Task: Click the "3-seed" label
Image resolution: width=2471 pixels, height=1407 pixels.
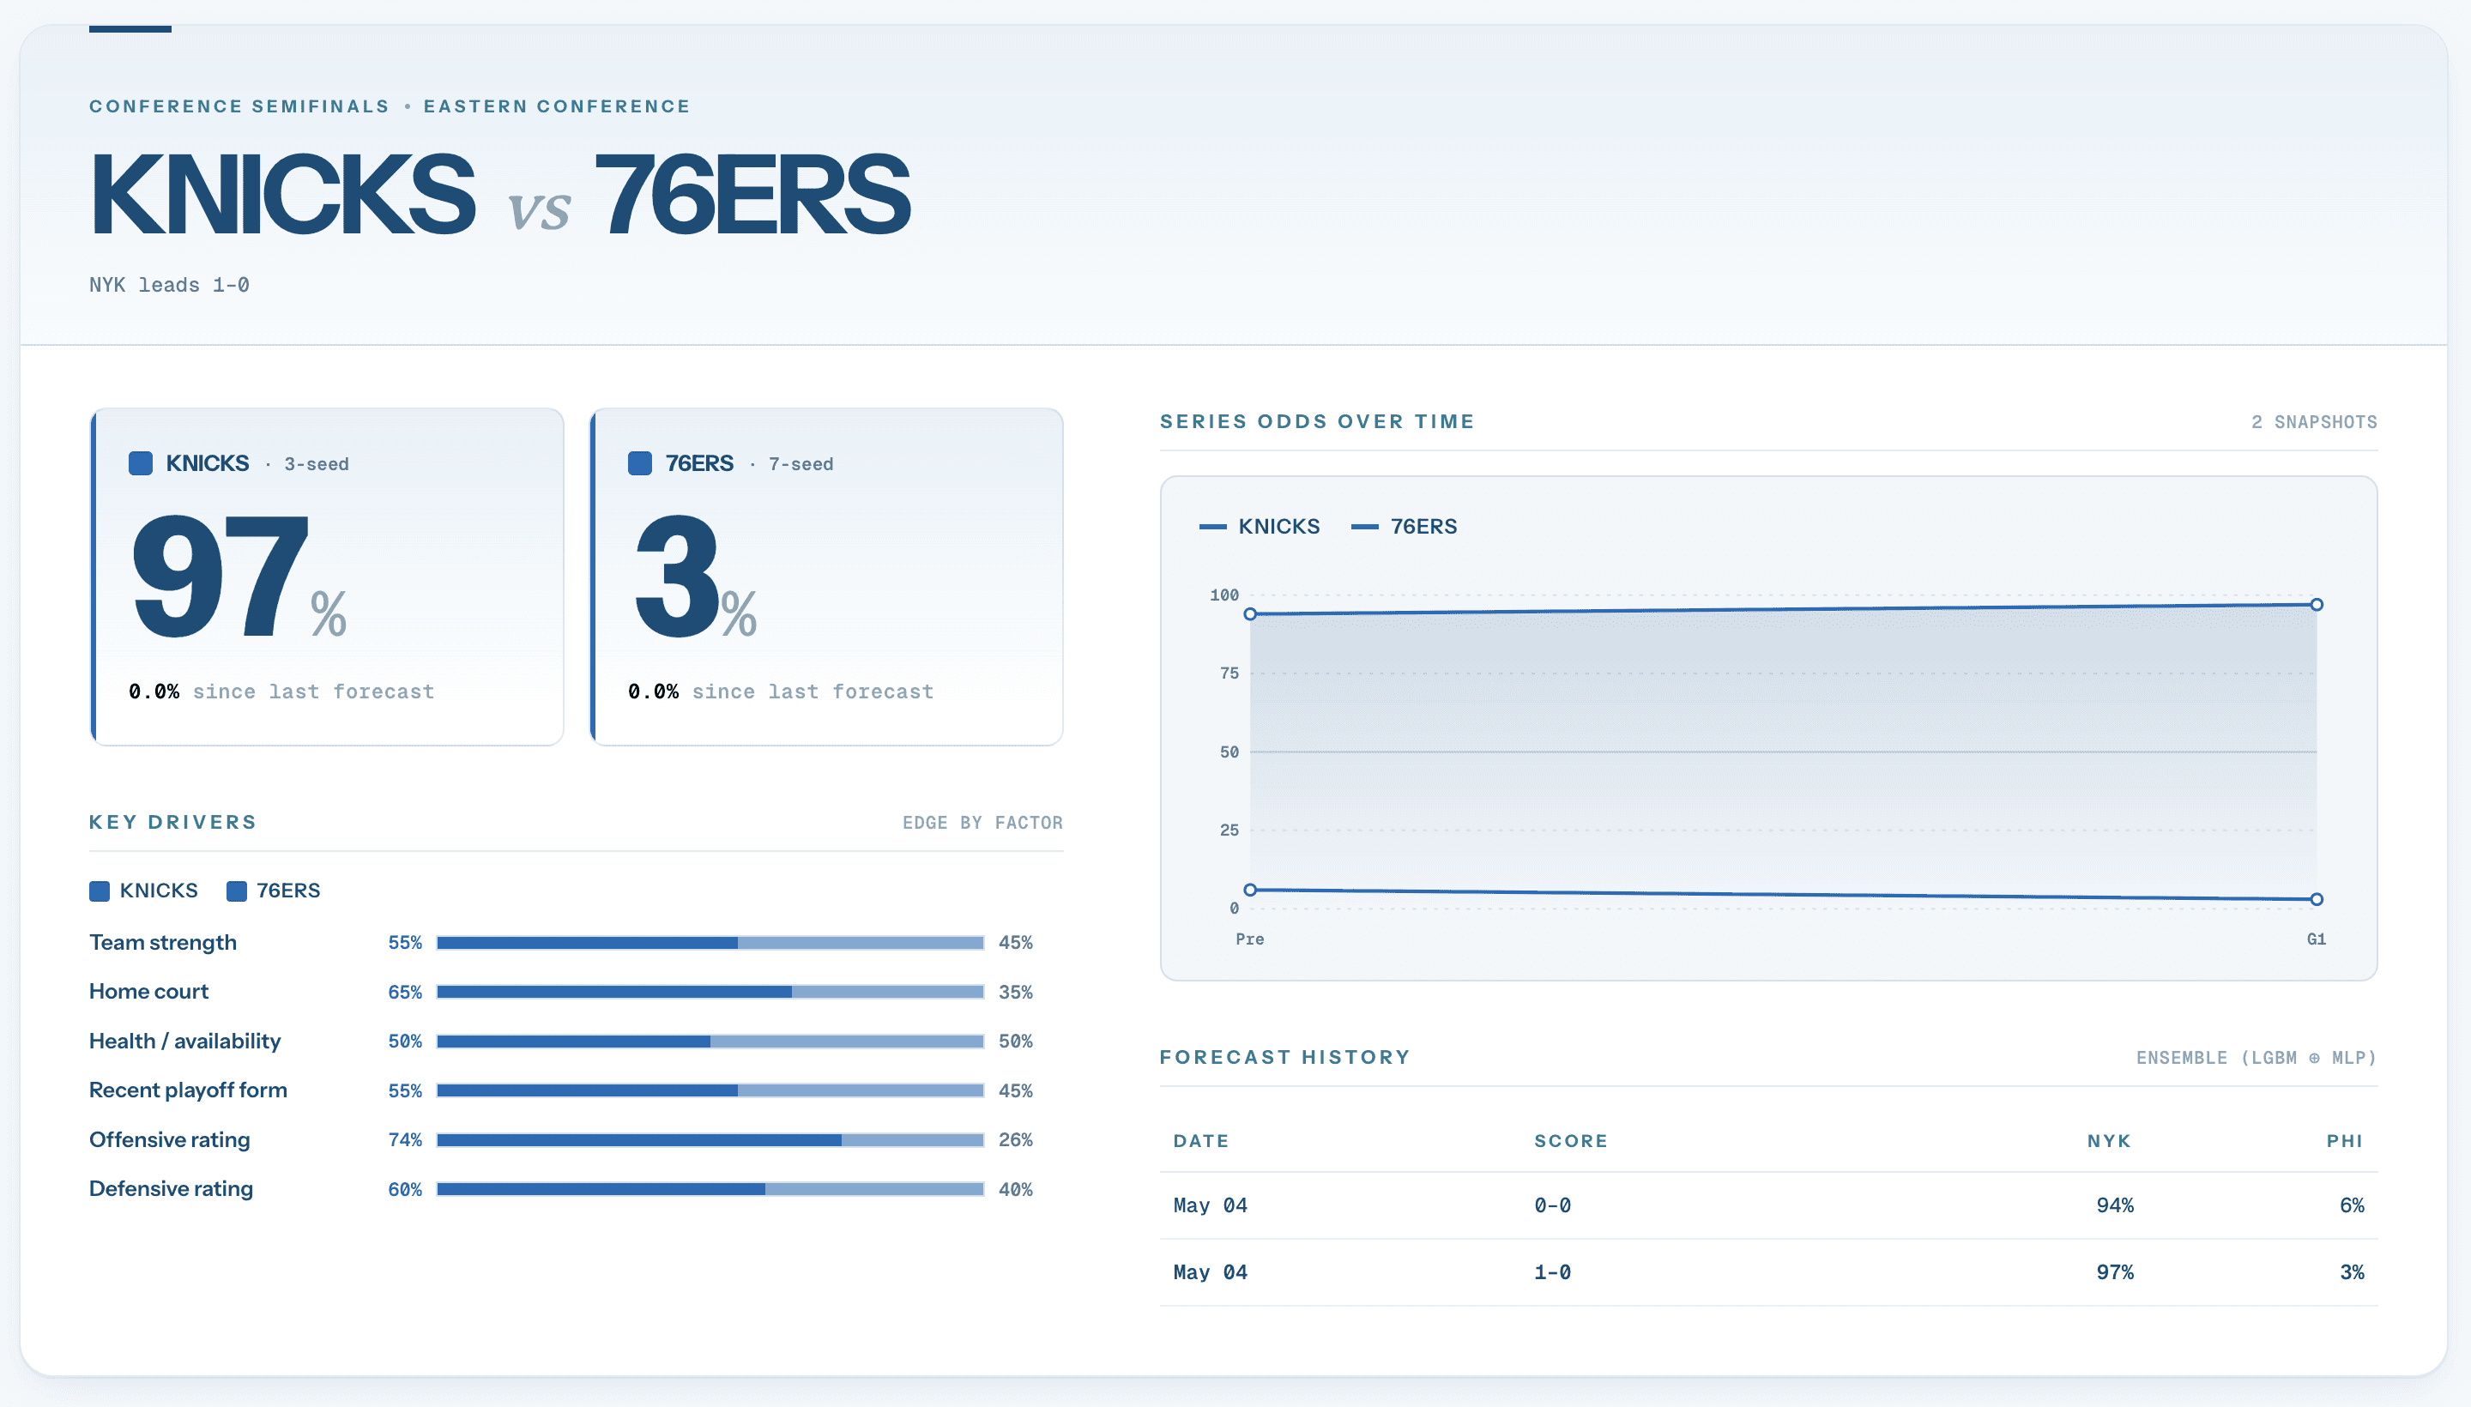Action: pos(316,465)
